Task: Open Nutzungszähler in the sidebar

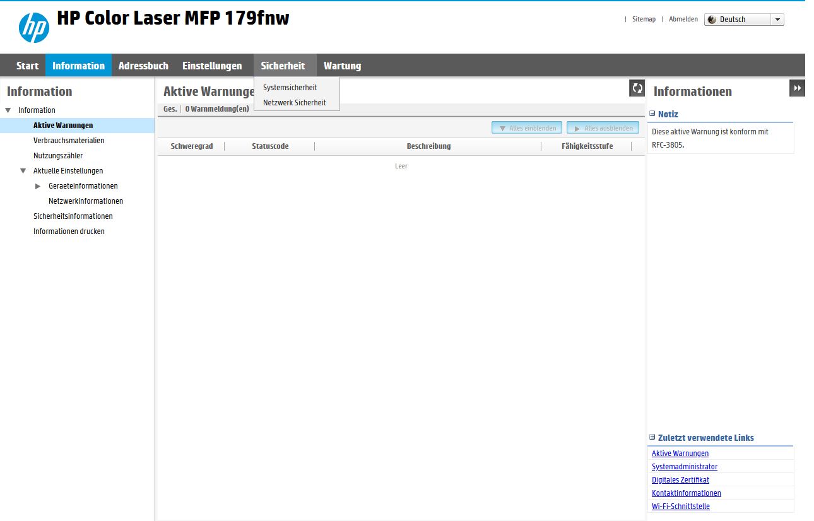Action: 58,156
